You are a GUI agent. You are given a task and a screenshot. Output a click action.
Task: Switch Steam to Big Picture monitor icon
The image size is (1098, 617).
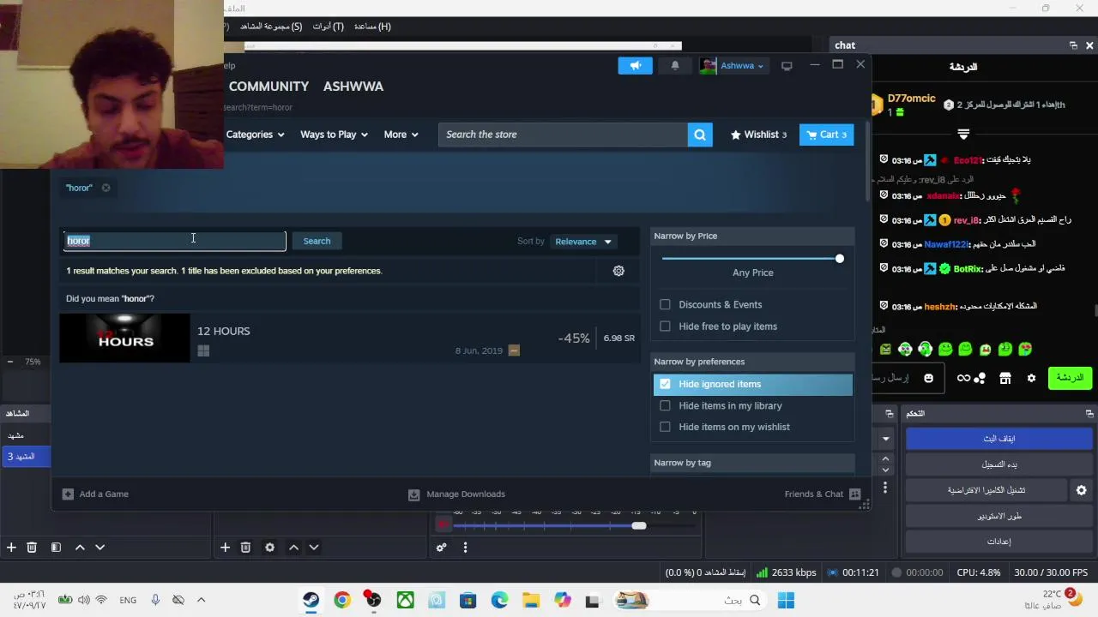click(x=787, y=66)
